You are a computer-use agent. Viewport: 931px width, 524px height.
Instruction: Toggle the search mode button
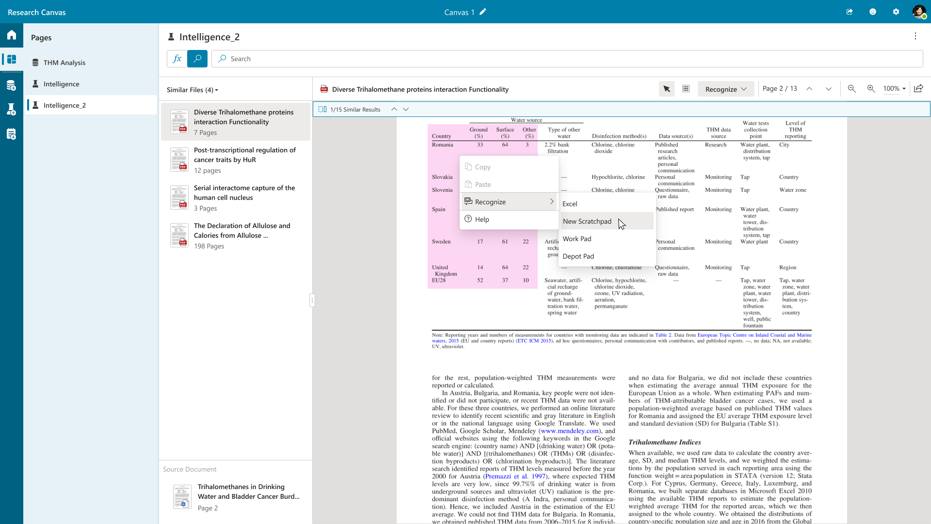[x=197, y=59]
